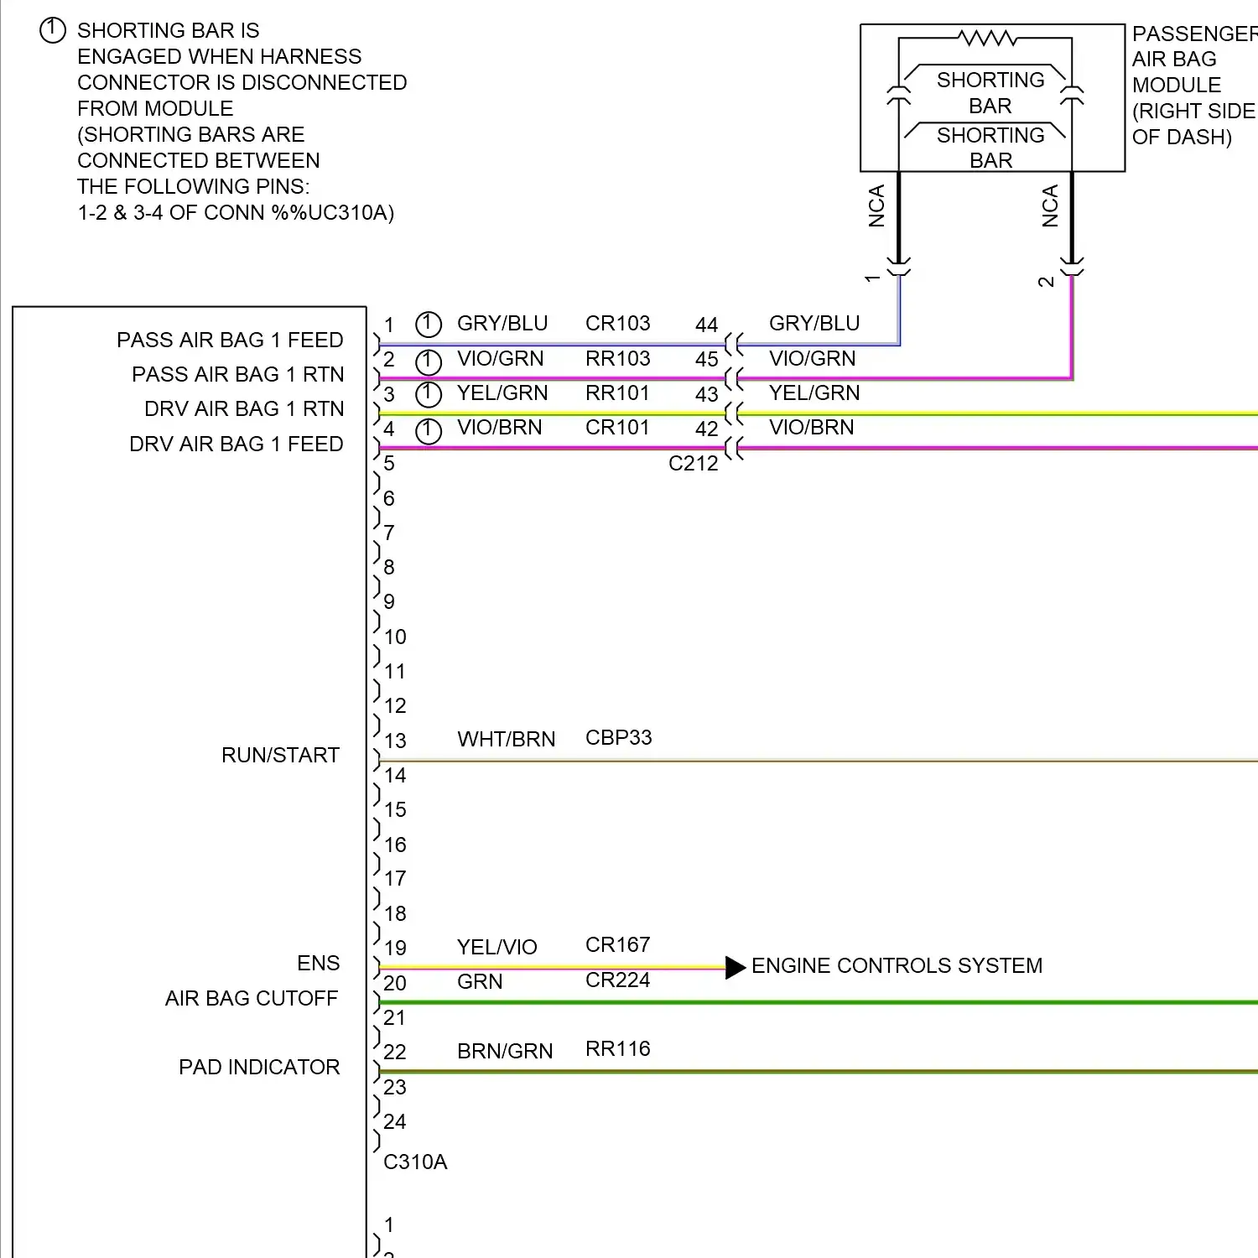Click C212 pin number 44

tap(707, 325)
